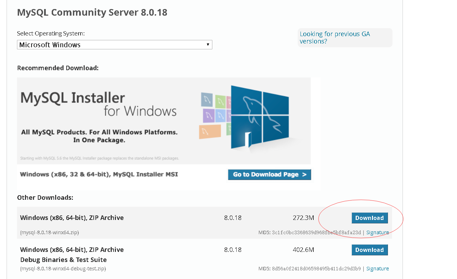
Task: Click the Select Operating System label
Action: pos(51,34)
